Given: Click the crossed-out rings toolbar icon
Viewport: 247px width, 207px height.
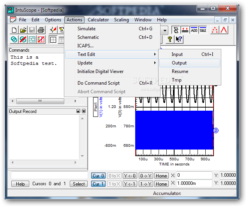Looking at the screenshot, I should point(23,40).
